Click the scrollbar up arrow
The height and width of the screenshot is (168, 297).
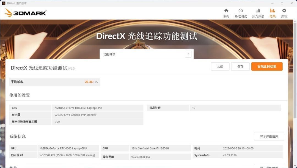coord(295,21)
